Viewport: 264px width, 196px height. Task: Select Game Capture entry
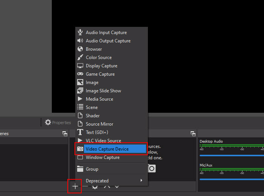click(x=111, y=74)
